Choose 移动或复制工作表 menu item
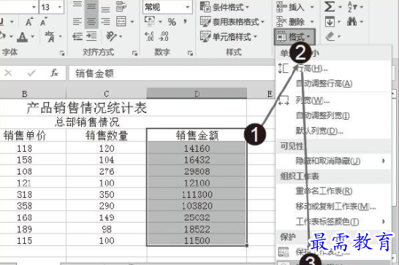 pyautogui.click(x=333, y=207)
